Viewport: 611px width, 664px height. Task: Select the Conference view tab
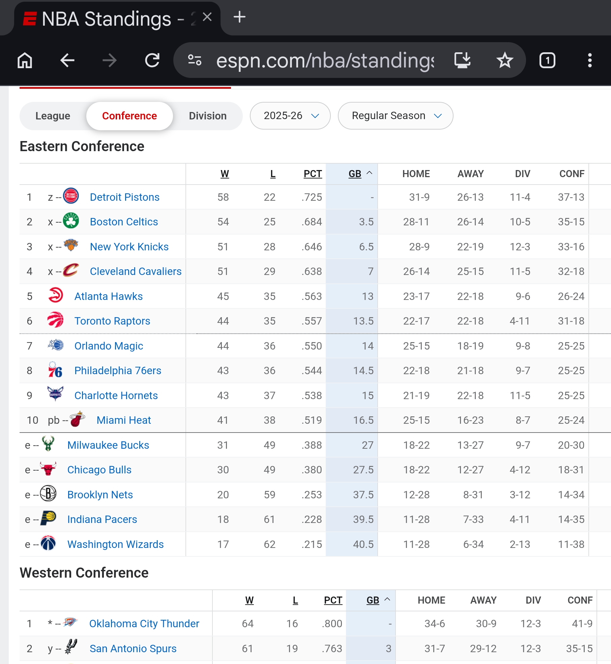(x=129, y=116)
